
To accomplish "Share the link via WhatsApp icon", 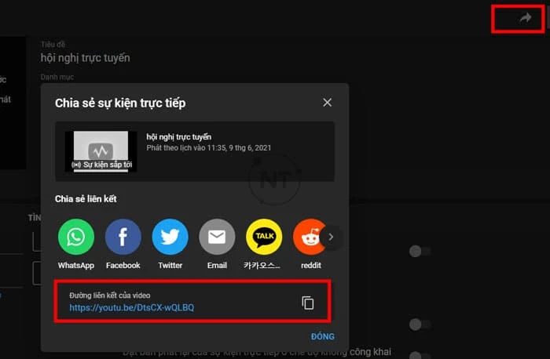I will click(75, 237).
